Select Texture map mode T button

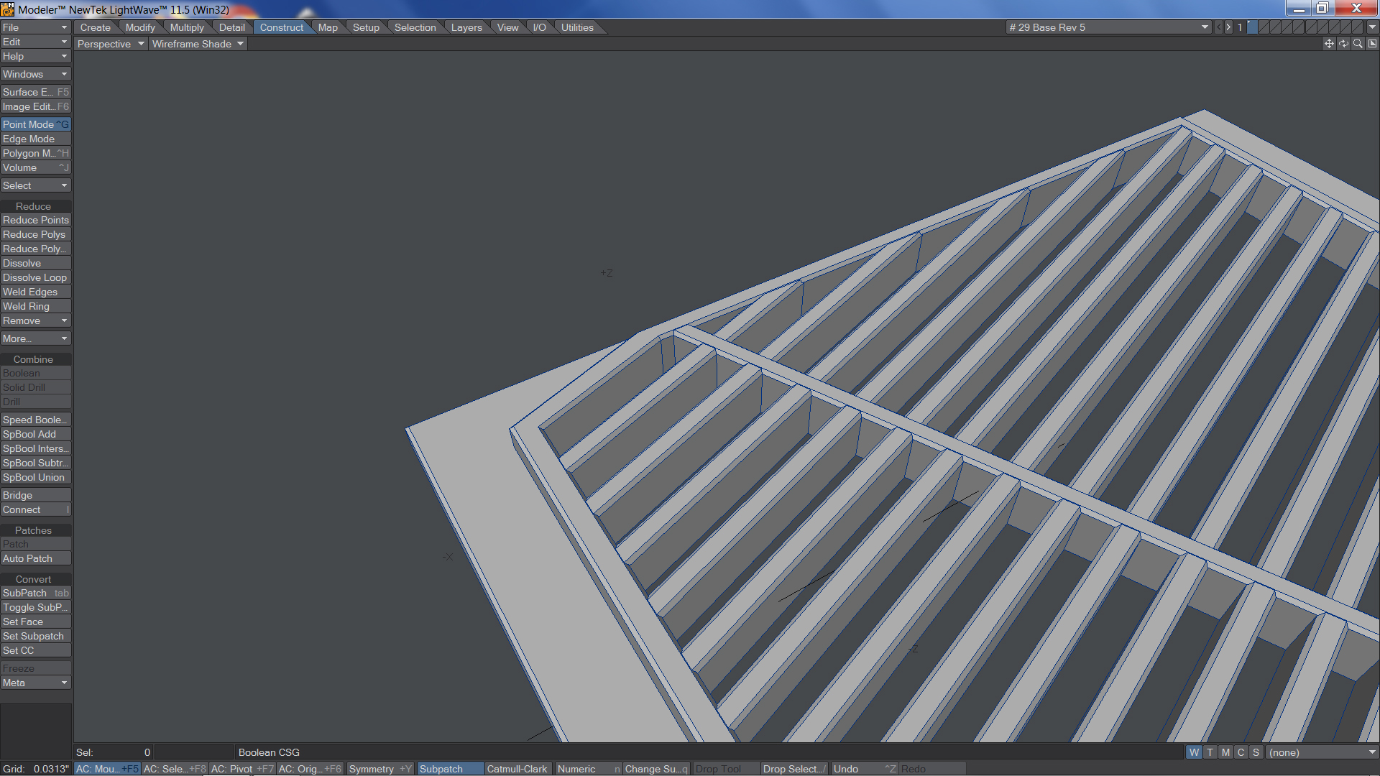pyautogui.click(x=1210, y=752)
